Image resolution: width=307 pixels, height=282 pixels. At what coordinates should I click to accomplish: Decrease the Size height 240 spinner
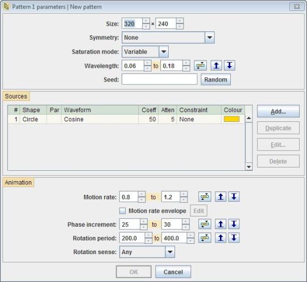[180, 26]
